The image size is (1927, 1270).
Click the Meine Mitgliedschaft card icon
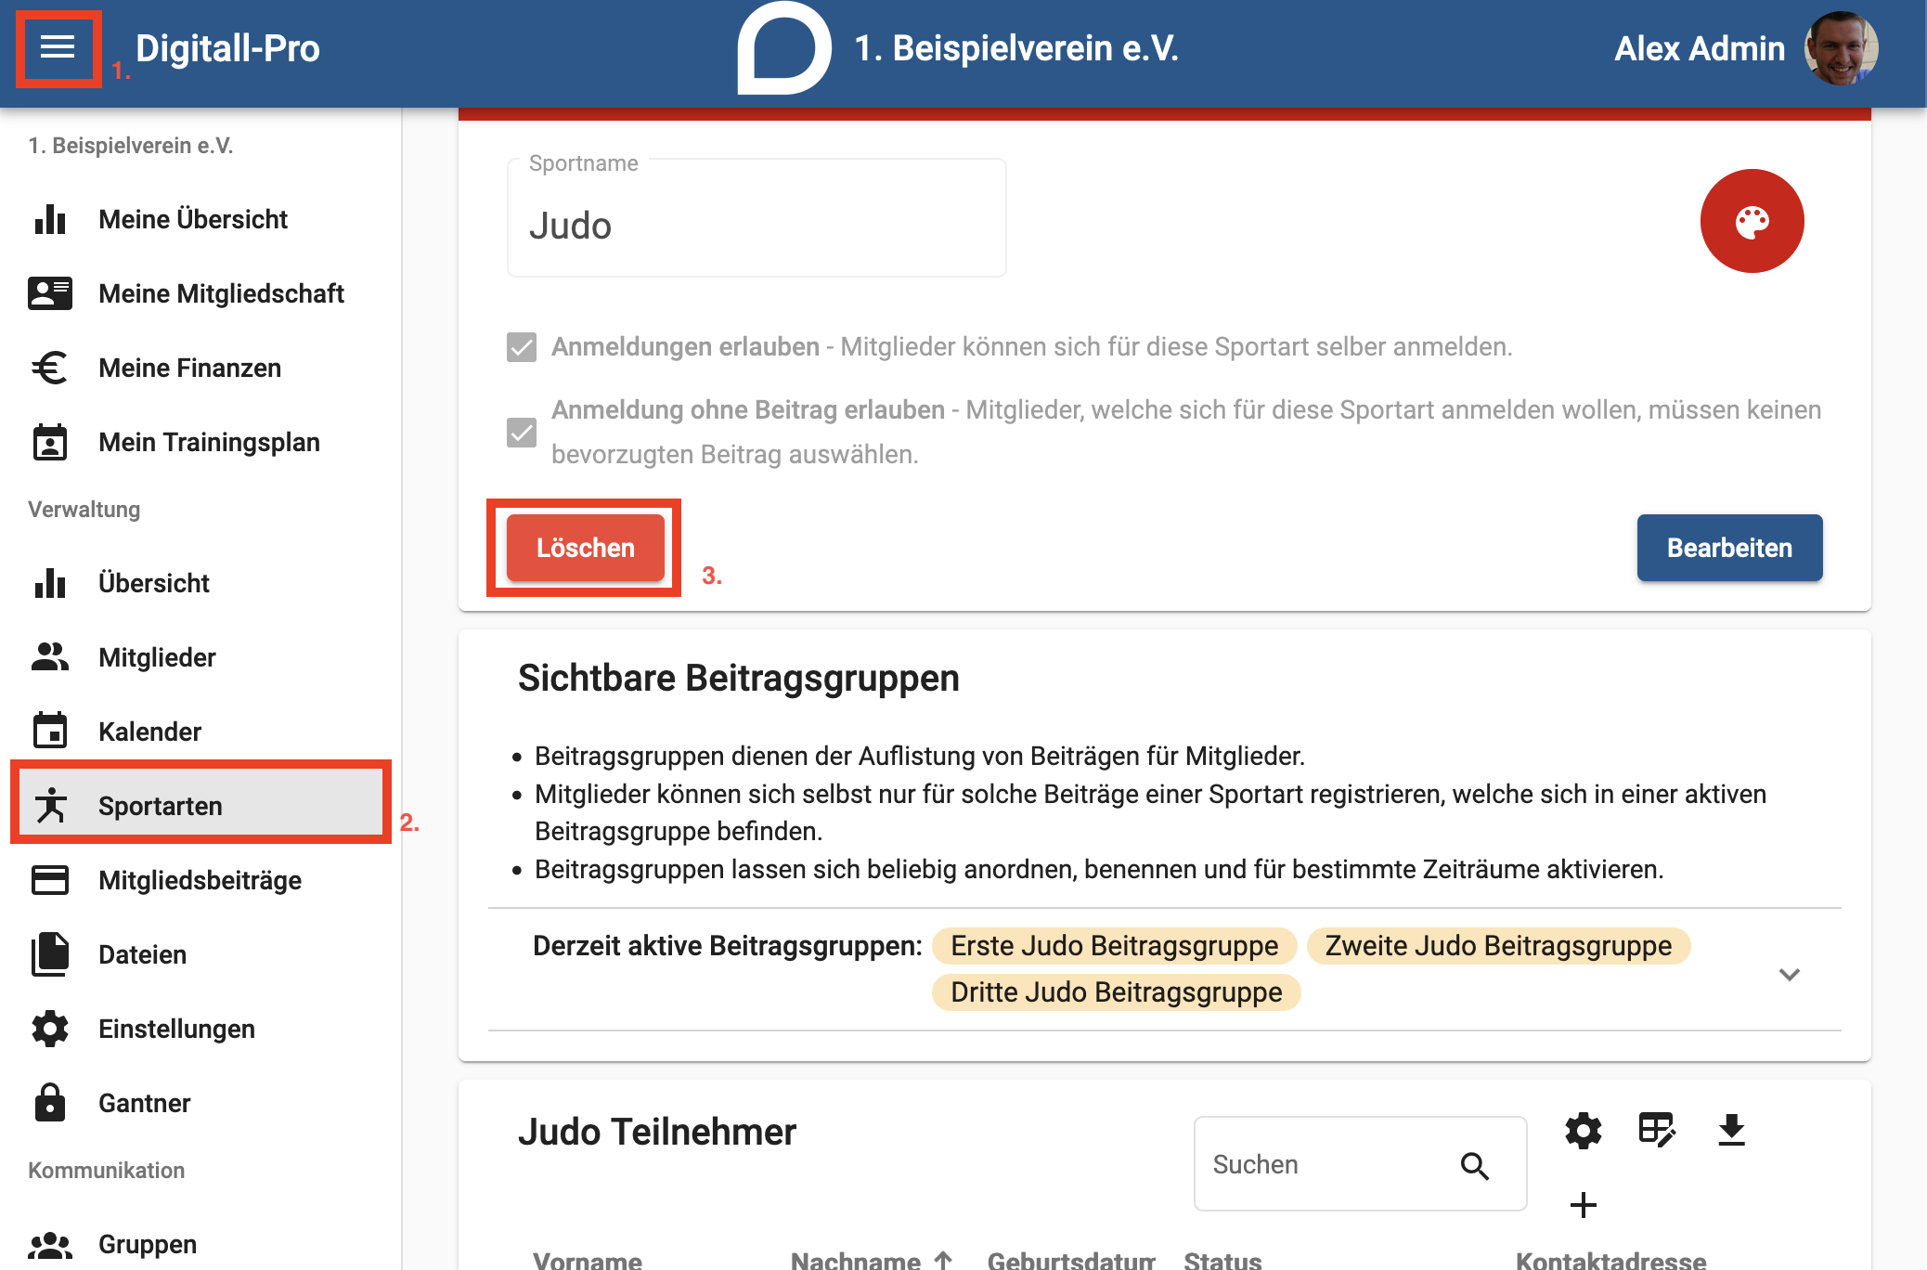tap(50, 293)
